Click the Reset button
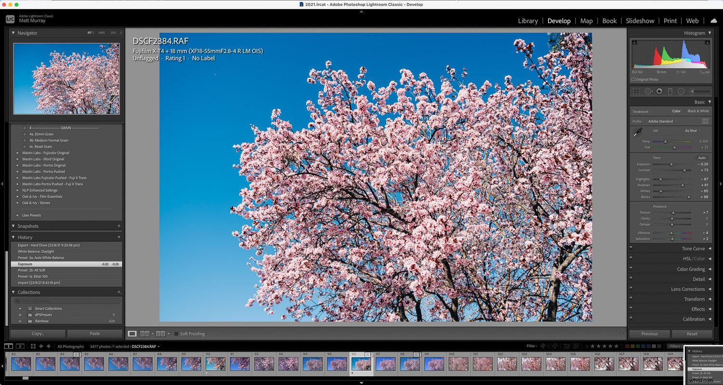Viewport: 723px width, 385px height. click(692, 333)
